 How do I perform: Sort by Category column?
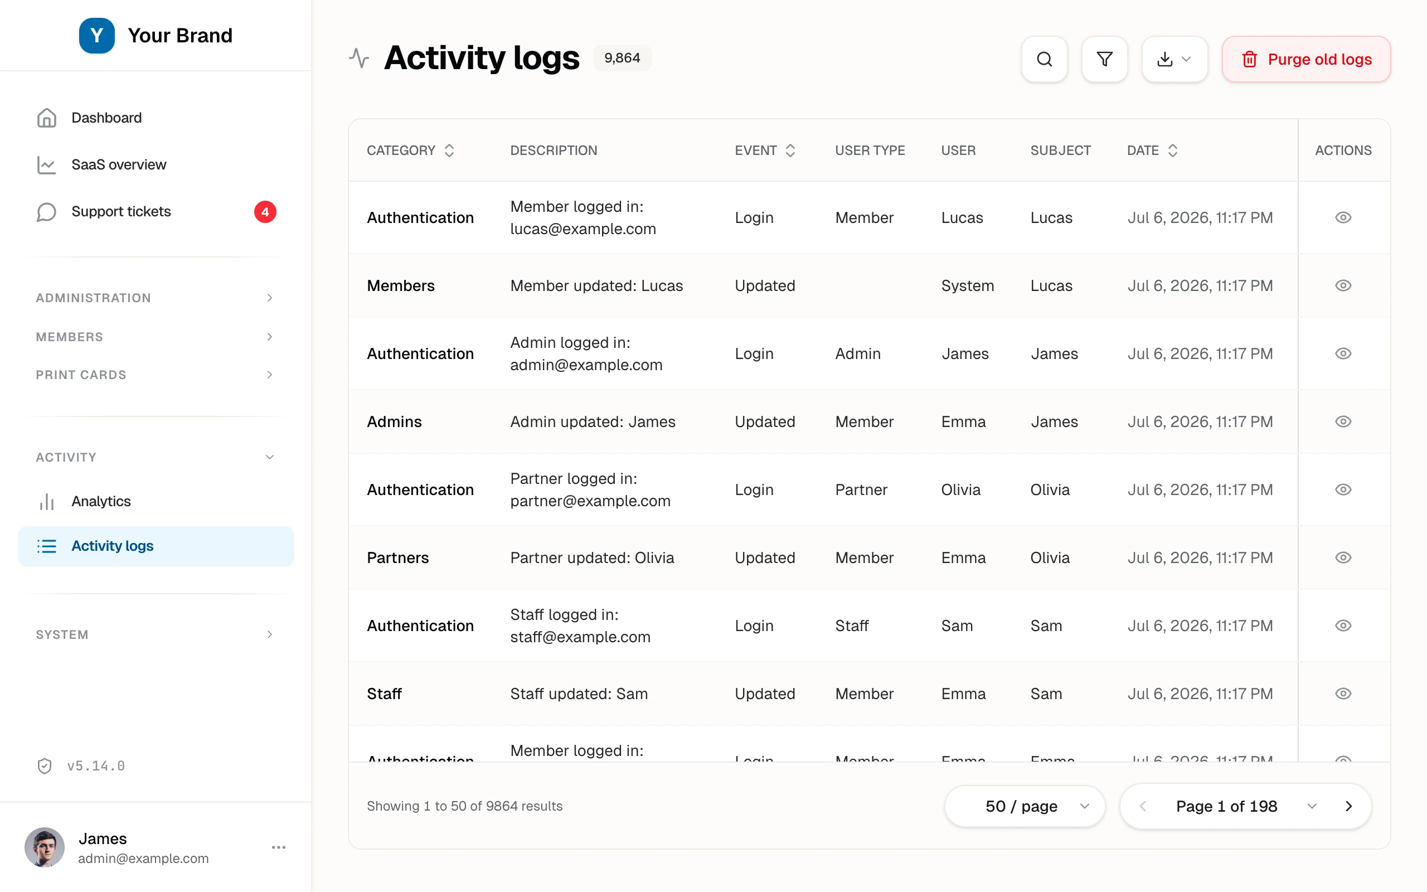(410, 151)
